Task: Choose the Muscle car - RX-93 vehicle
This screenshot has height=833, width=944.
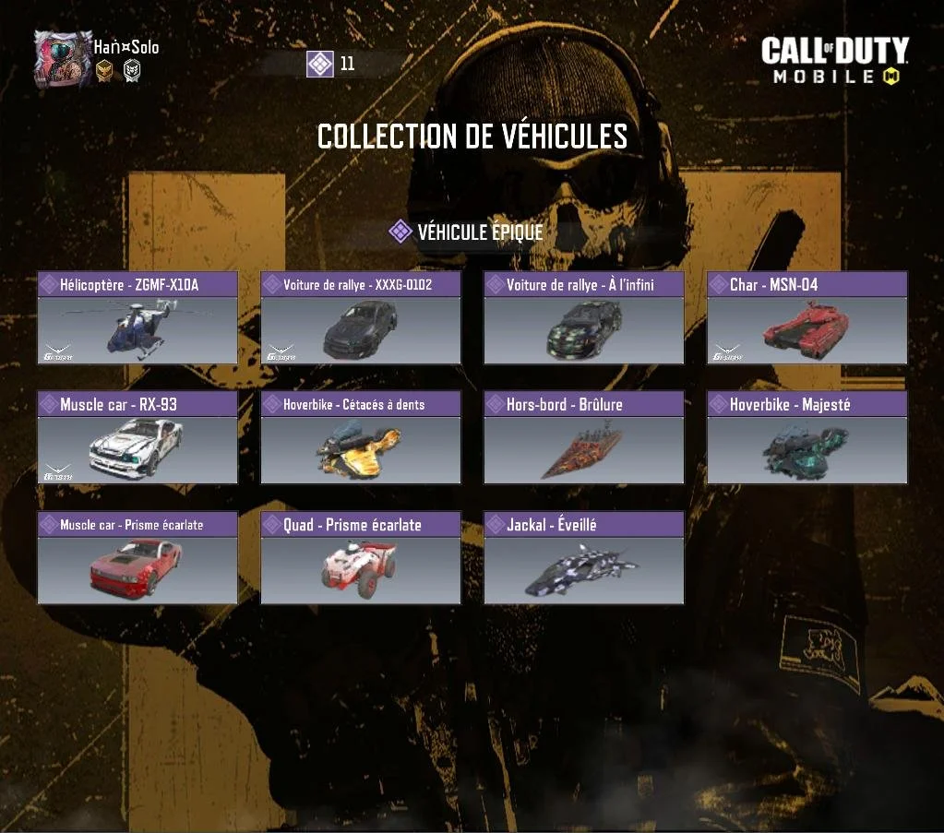Action: tap(137, 437)
